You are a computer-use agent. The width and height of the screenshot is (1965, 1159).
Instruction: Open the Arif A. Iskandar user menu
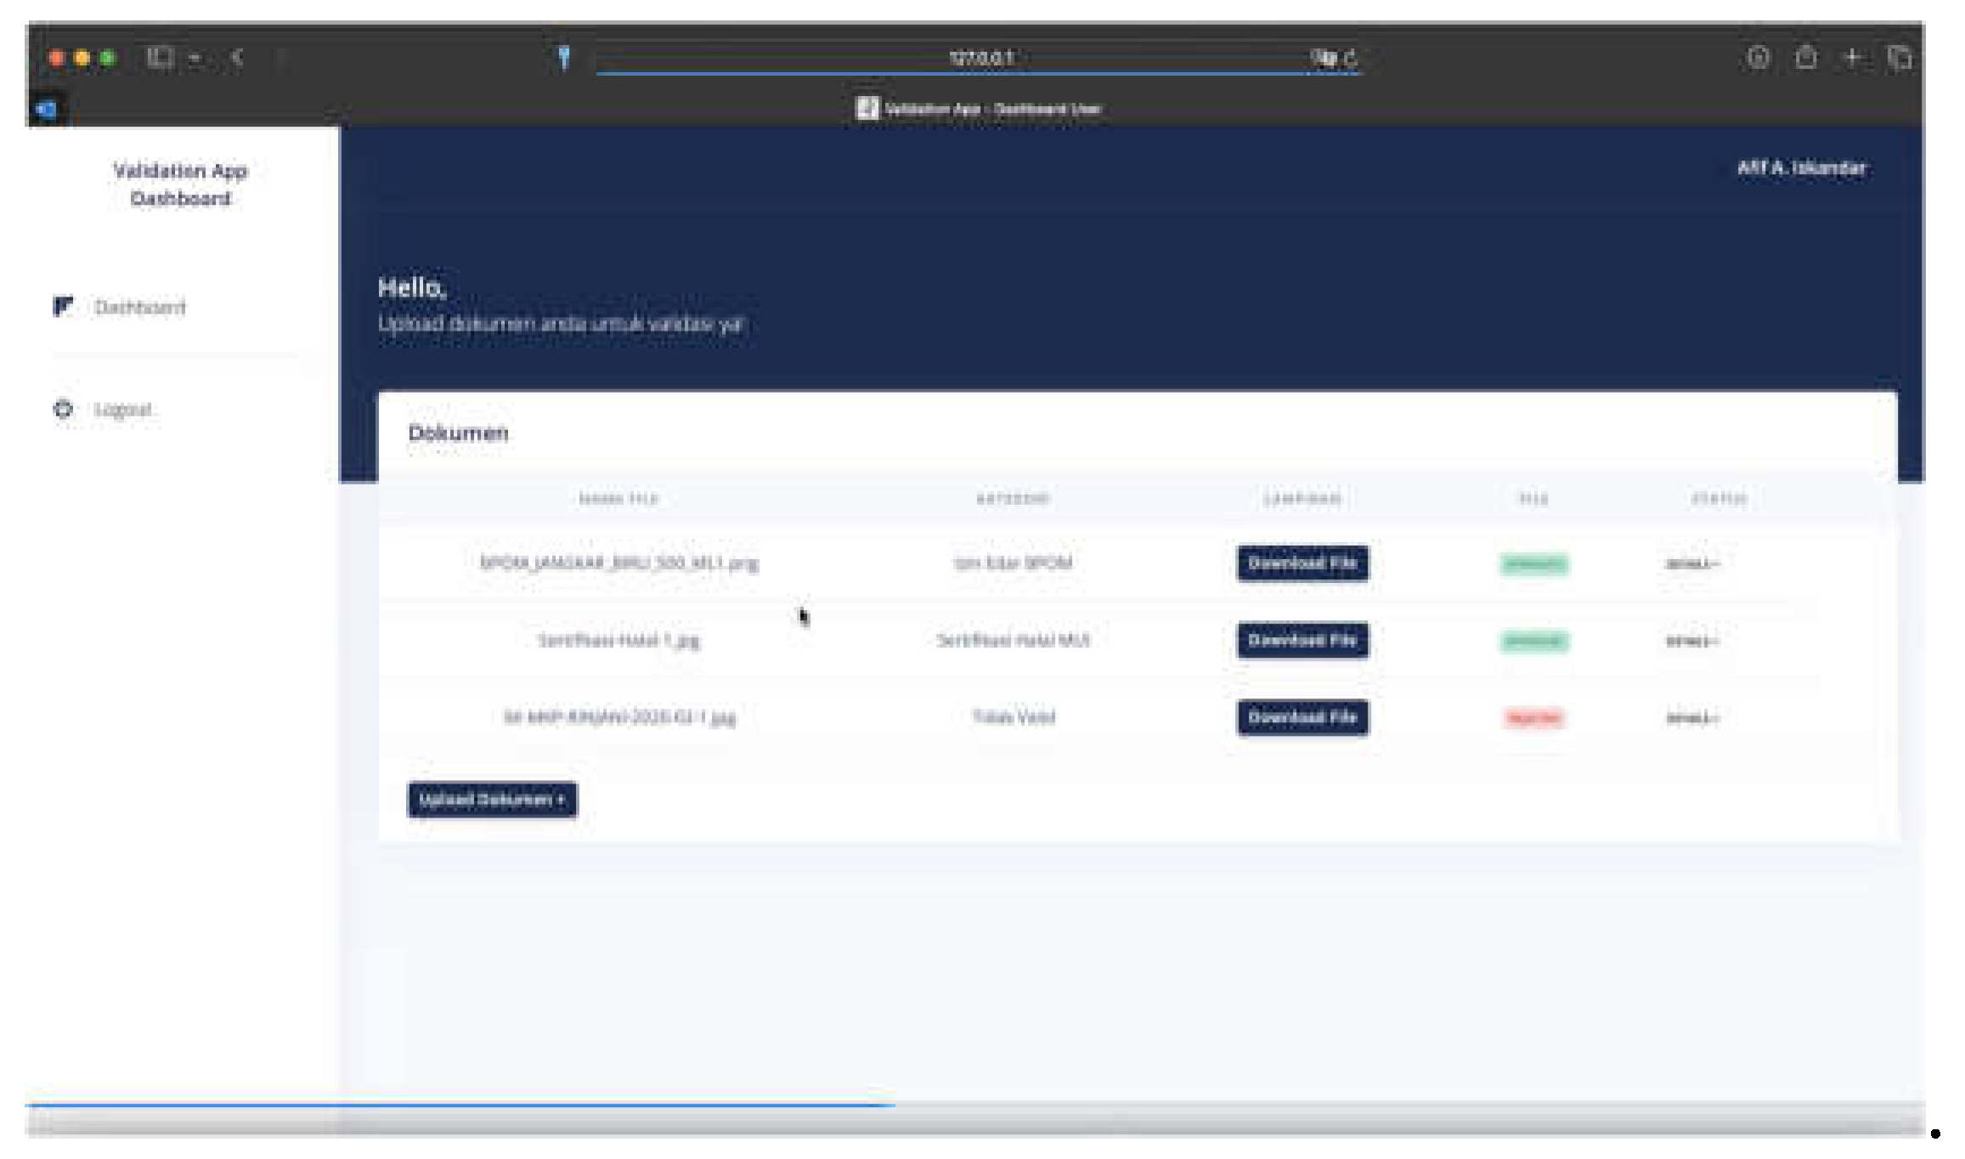tap(1800, 168)
